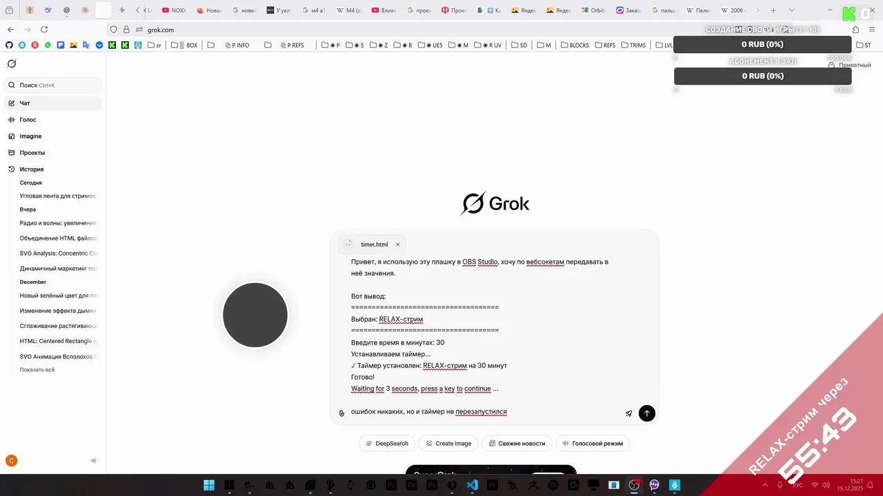Start Голосовой режим voice mode
883x496 pixels.
point(593,444)
